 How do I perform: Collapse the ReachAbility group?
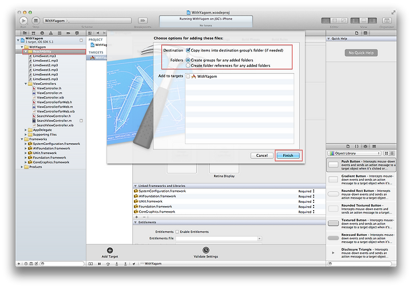(26, 52)
